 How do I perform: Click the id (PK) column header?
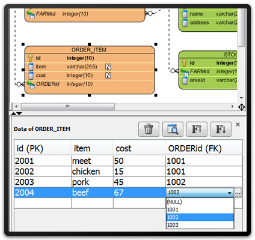43,148
